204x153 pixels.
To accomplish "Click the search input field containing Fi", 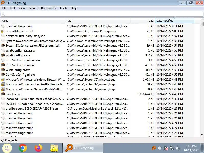I will pyautogui.click(x=102, y=14).
